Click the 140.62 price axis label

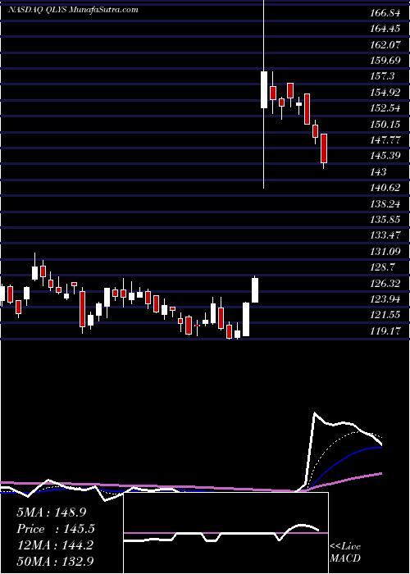tap(385, 188)
